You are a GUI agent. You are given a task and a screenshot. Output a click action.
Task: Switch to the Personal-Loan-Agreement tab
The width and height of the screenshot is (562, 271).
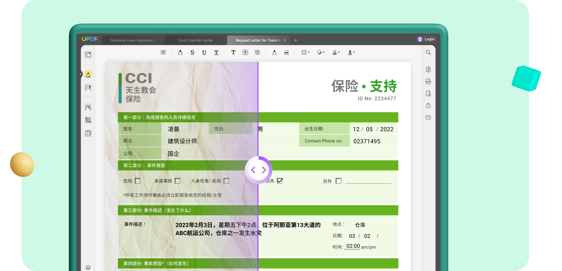pos(133,40)
